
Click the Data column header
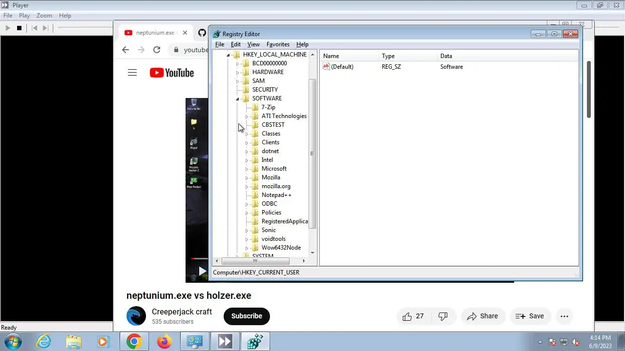pos(508,56)
